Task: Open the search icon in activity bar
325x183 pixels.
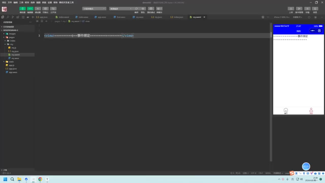Action: 8,17
